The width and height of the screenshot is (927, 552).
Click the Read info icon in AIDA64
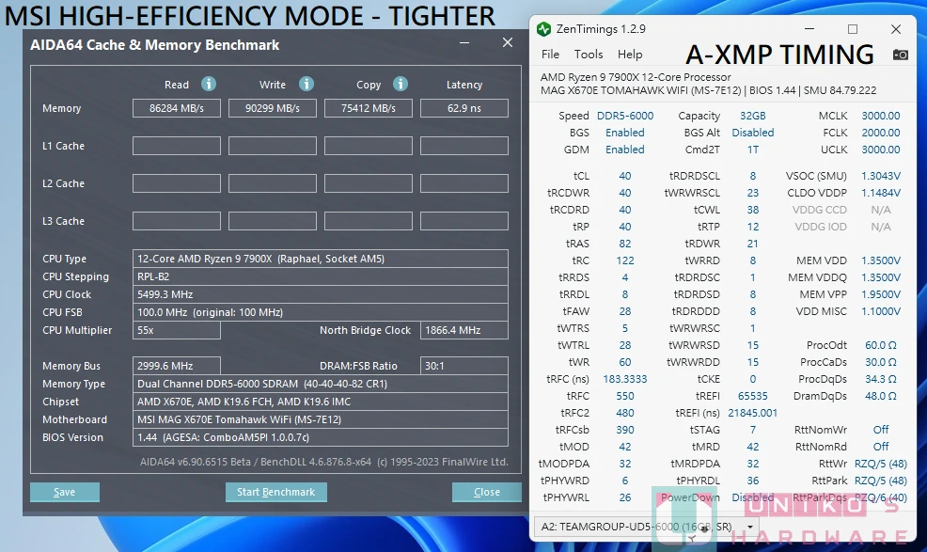(x=208, y=84)
